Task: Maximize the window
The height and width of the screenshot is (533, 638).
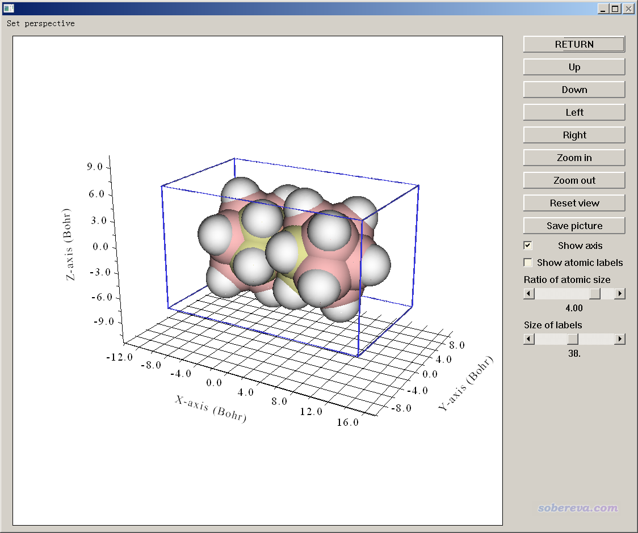Action: coord(615,9)
